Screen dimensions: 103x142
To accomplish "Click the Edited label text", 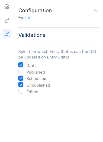I will point(32,92).
